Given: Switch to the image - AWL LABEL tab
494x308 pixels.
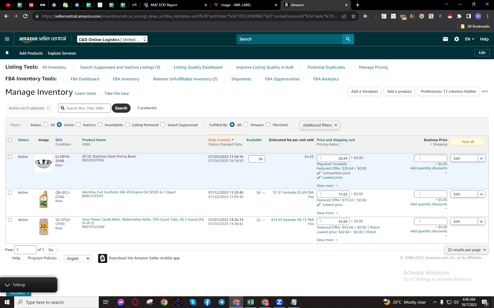Looking at the screenshot, I should [245, 5].
